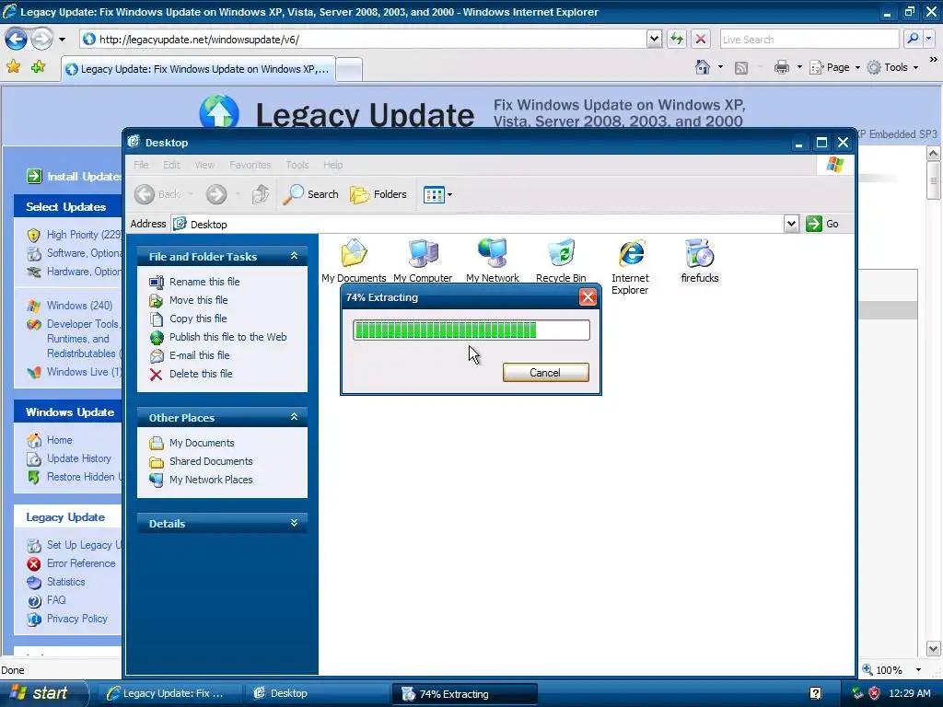Click the Explorer Back button
943x707 pixels.
[157, 194]
